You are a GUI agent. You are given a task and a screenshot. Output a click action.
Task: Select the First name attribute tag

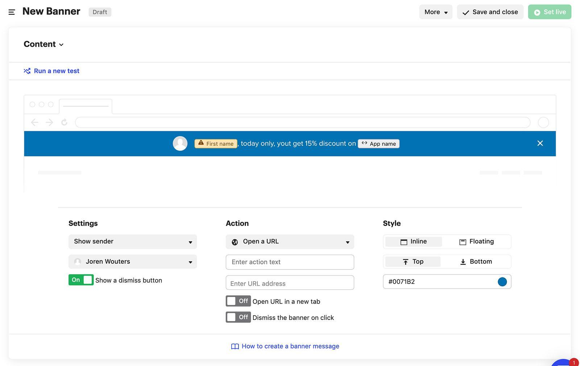click(216, 144)
